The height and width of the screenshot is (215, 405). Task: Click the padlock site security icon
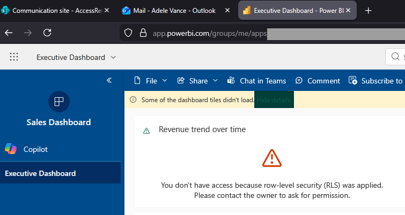click(143, 33)
